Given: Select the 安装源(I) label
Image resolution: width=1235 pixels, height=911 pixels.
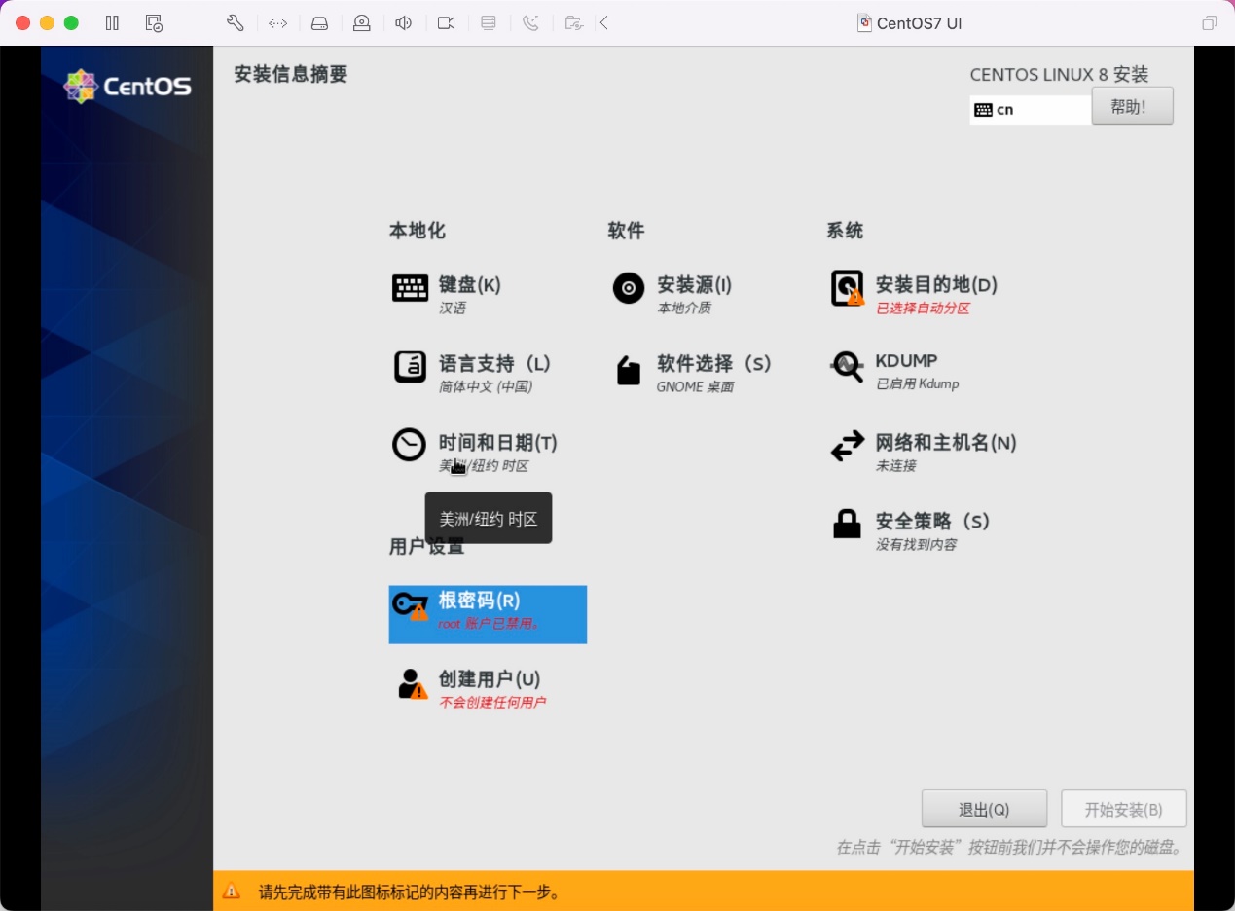Looking at the screenshot, I should coord(695,284).
